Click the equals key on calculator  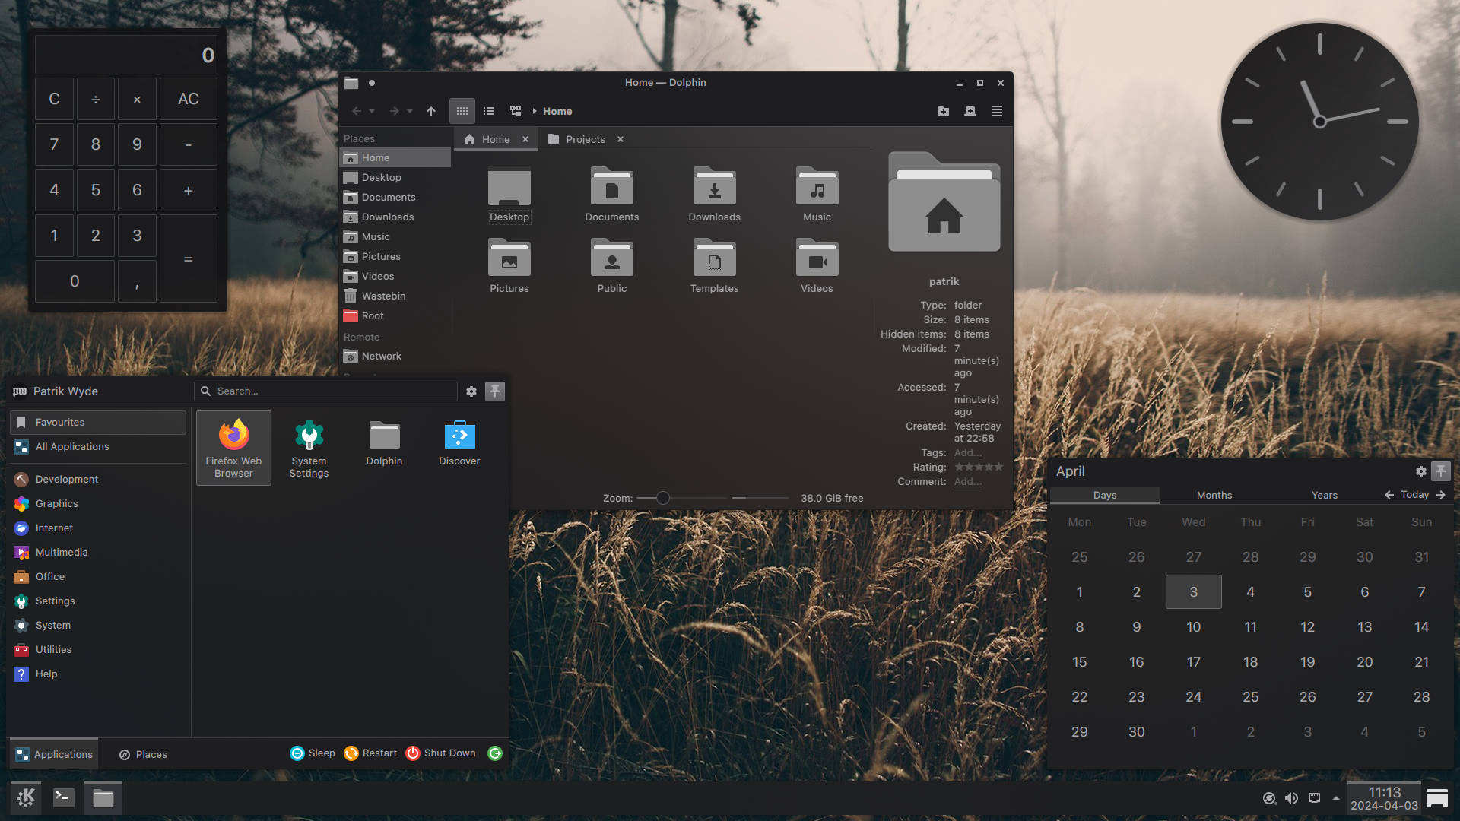(189, 258)
